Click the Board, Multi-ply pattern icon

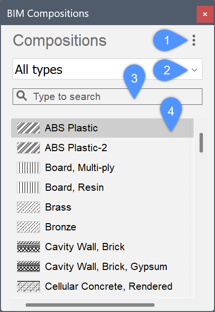[x=29, y=168]
